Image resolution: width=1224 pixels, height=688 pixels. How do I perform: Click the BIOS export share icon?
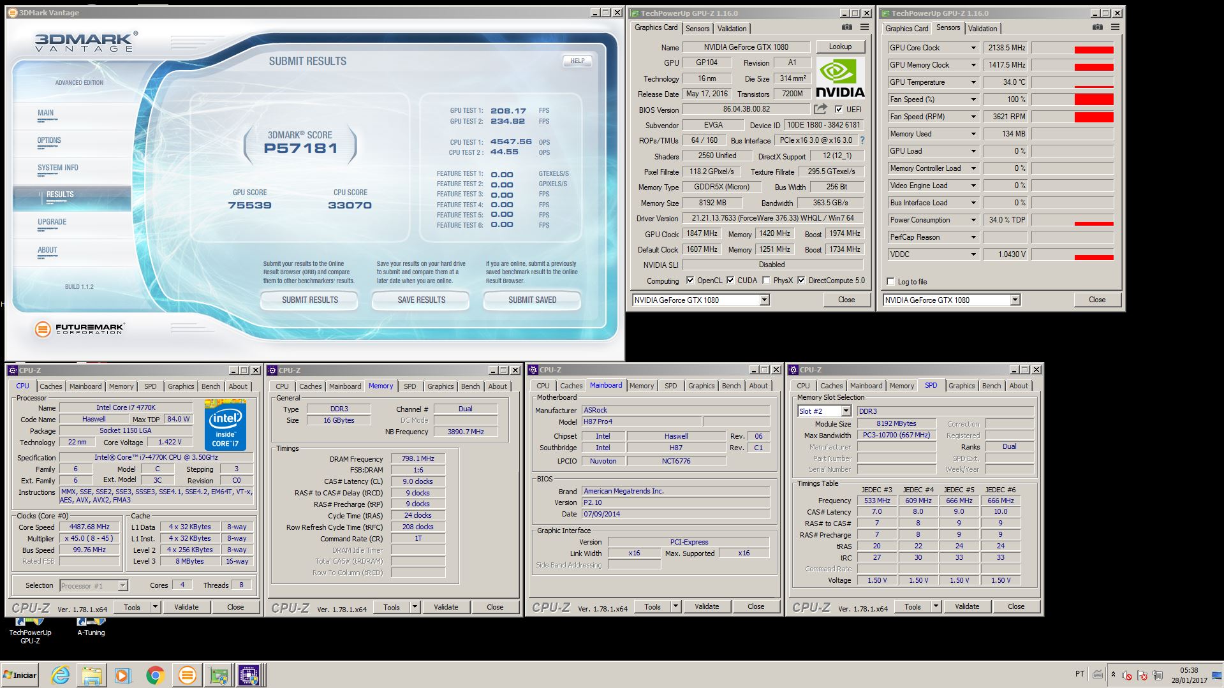(821, 109)
